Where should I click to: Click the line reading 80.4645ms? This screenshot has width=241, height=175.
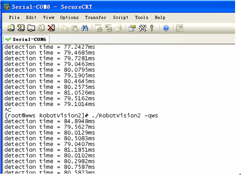(49, 81)
